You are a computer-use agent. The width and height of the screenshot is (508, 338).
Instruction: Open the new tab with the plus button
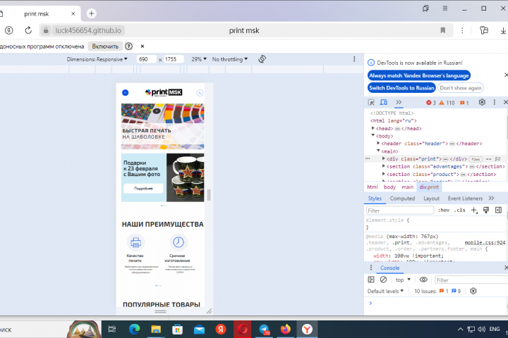[x=91, y=13]
